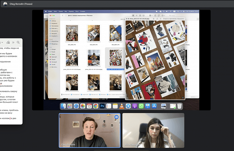
Task: Click the Finder icon in dock
Action: click(63, 106)
